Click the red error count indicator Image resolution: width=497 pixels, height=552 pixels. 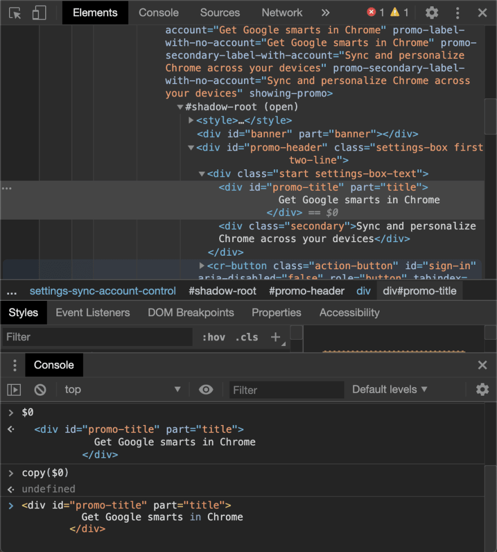(376, 12)
